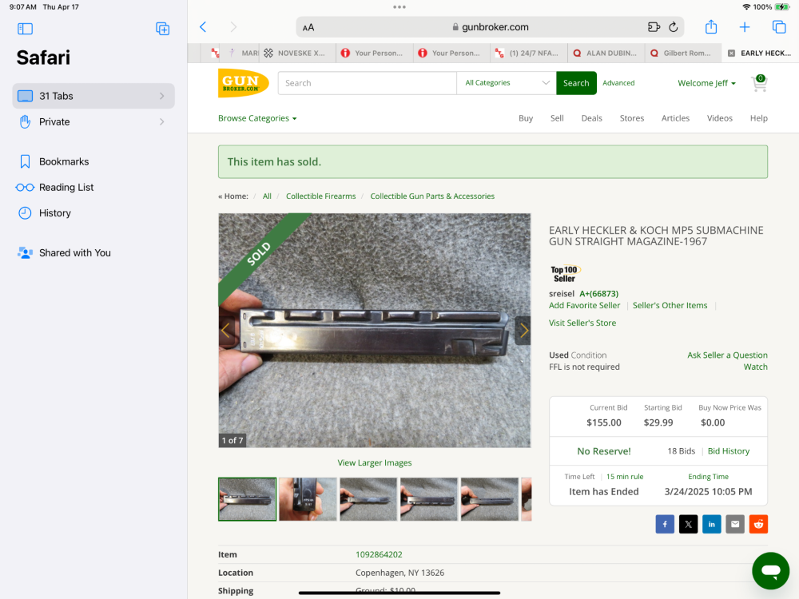The width and height of the screenshot is (799, 599).
Task: Go to the Deals page
Action: [591, 118]
